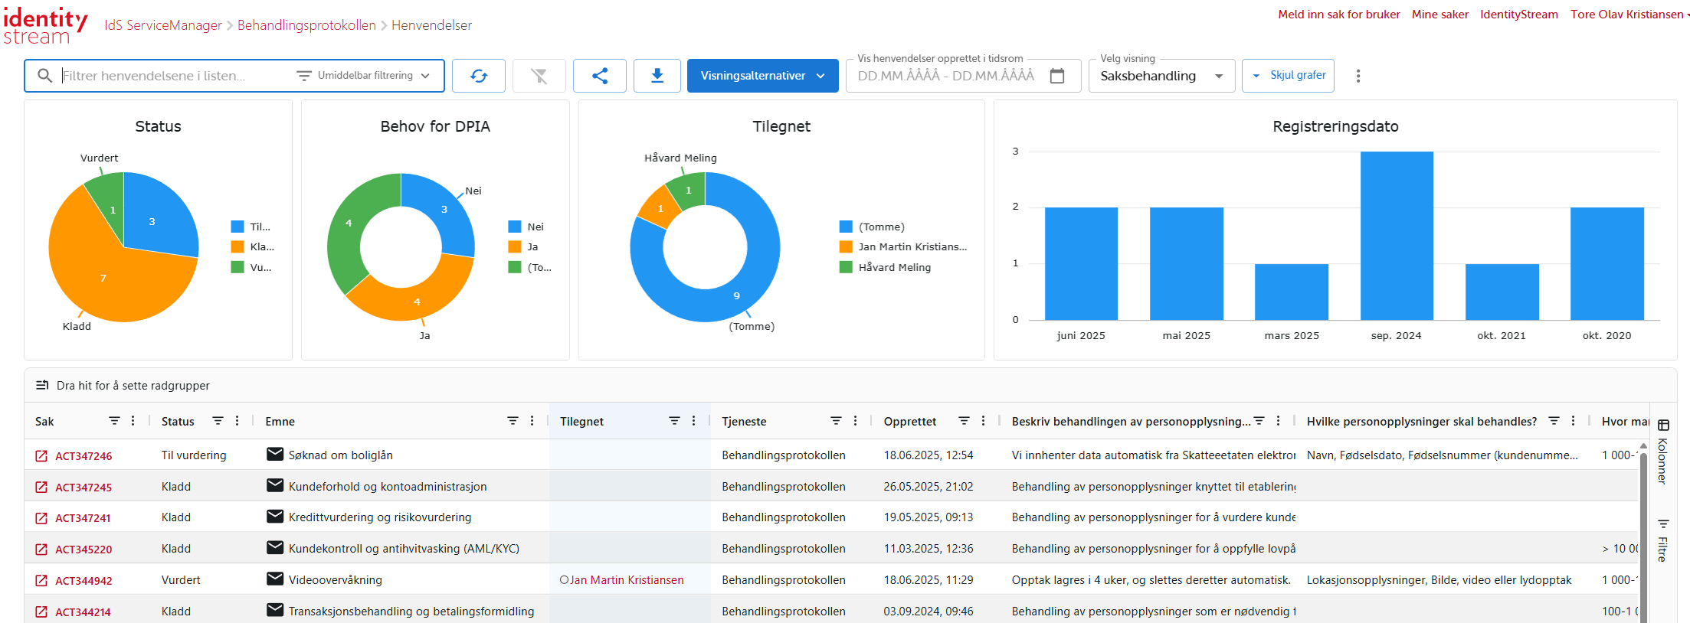The width and height of the screenshot is (1690, 623).
Task: Click the Skjul grafer button
Action: (x=1288, y=76)
